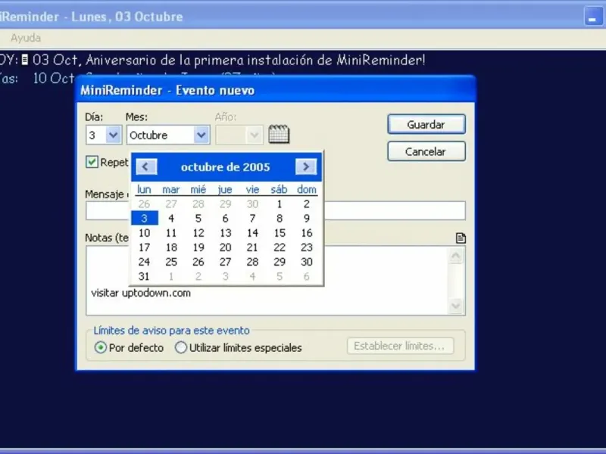This screenshot has width=606, height=454.
Task: Select day 23 in calendar
Action: click(307, 247)
